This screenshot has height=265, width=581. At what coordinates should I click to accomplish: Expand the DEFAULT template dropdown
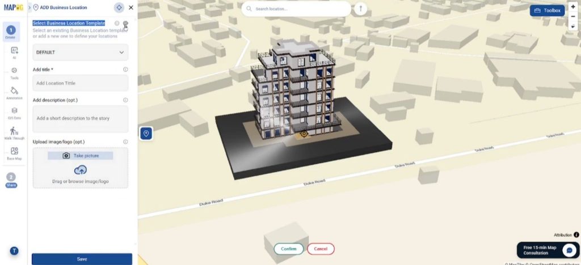pos(81,52)
